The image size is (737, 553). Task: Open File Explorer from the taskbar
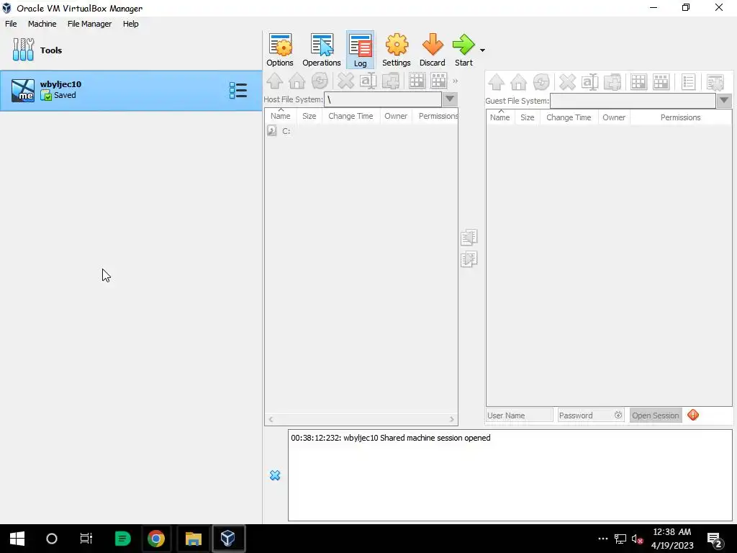click(x=193, y=539)
